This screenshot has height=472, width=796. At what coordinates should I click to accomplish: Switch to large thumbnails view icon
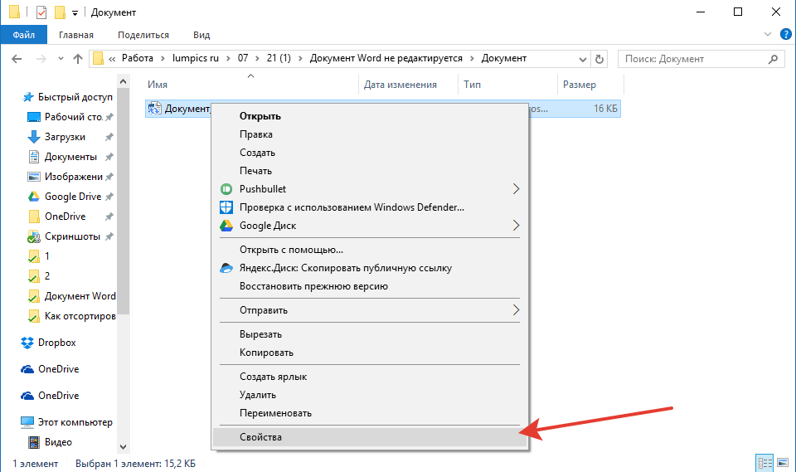point(781,462)
